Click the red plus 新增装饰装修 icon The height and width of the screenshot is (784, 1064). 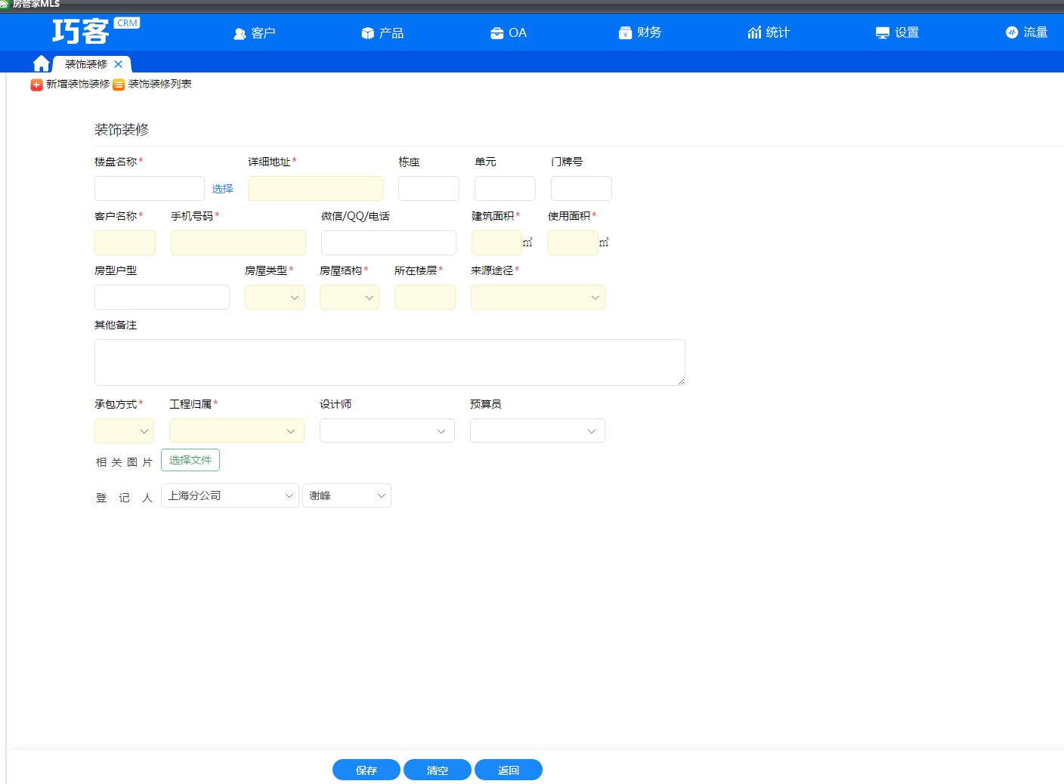pyautogui.click(x=36, y=85)
